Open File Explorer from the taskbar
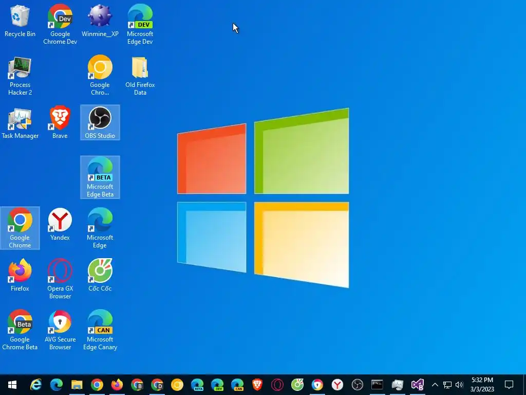The image size is (526, 395). pyautogui.click(x=77, y=385)
